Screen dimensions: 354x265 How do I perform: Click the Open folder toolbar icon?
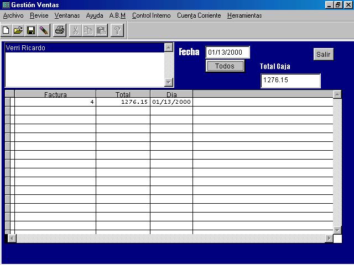click(18, 30)
